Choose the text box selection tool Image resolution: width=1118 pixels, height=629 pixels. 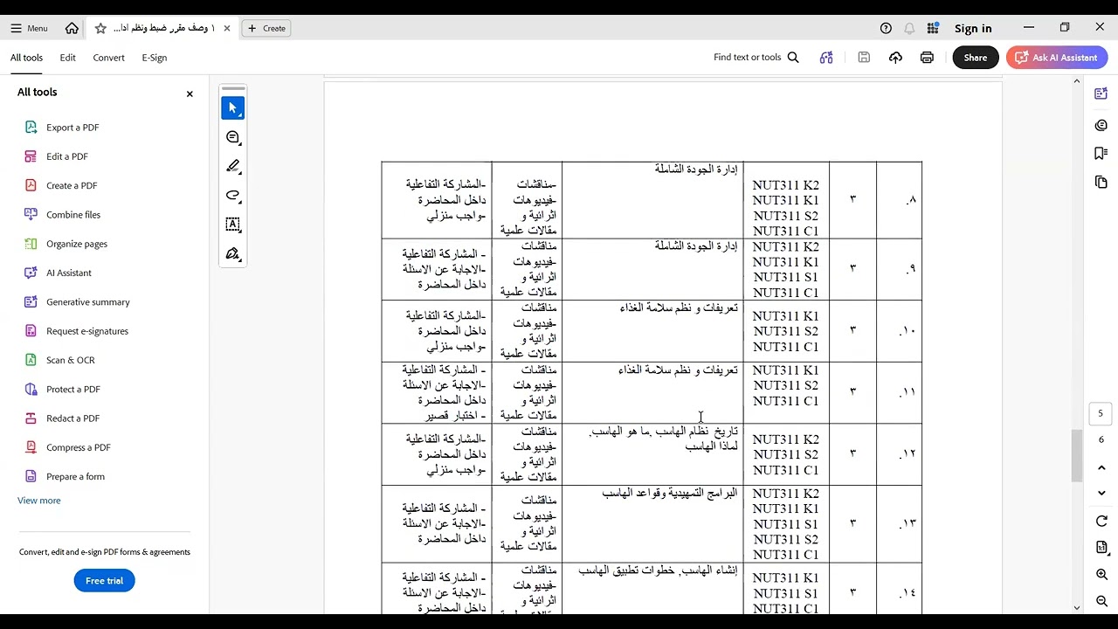click(x=233, y=225)
